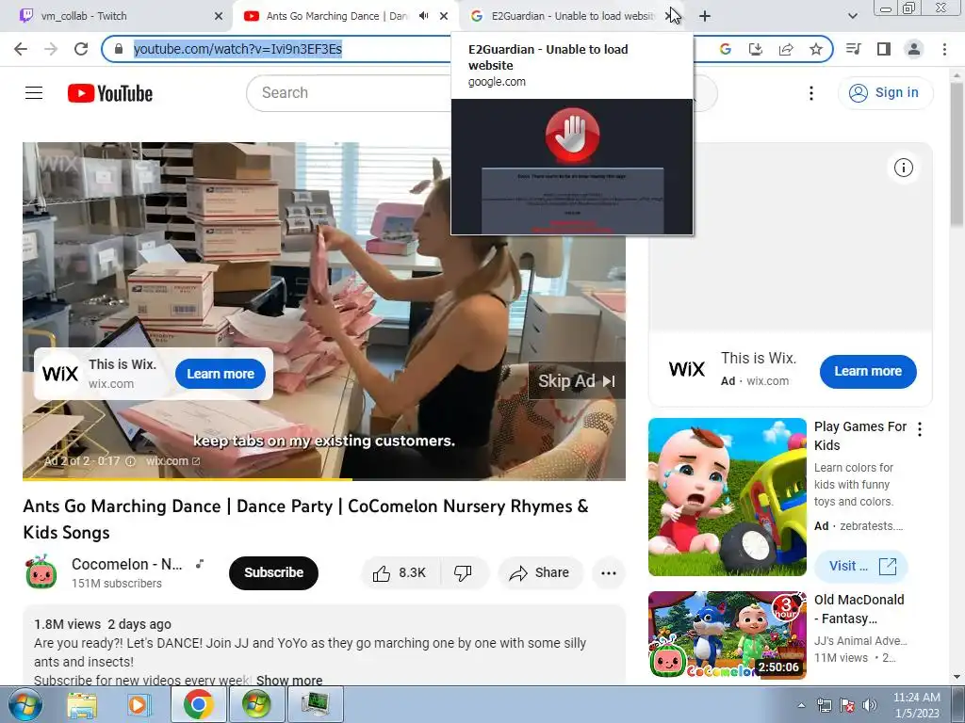Image resolution: width=965 pixels, height=723 pixels.
Task: Select the Ants Go Marching Dance tab
Action: point(335,16)
